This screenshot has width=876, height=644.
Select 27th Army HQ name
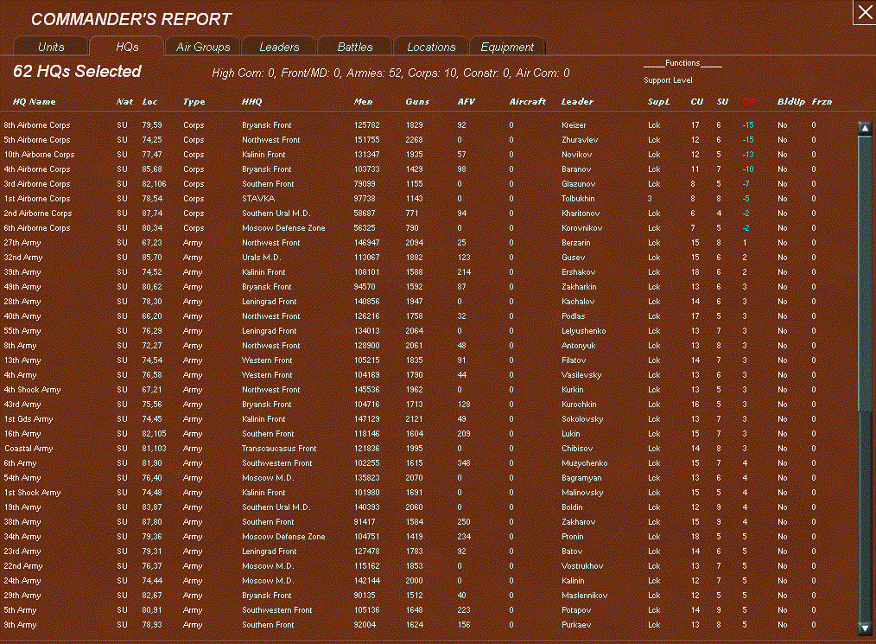point(22,243)
